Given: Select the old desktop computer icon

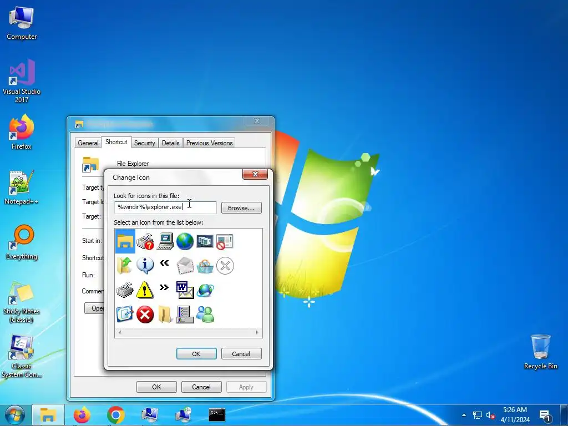Looking at the screenshot, I should pyautogui.click(x=165, y=241).
